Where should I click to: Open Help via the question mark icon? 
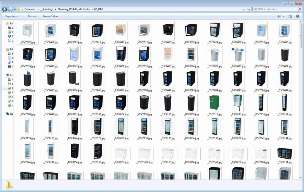pos(297,16)
